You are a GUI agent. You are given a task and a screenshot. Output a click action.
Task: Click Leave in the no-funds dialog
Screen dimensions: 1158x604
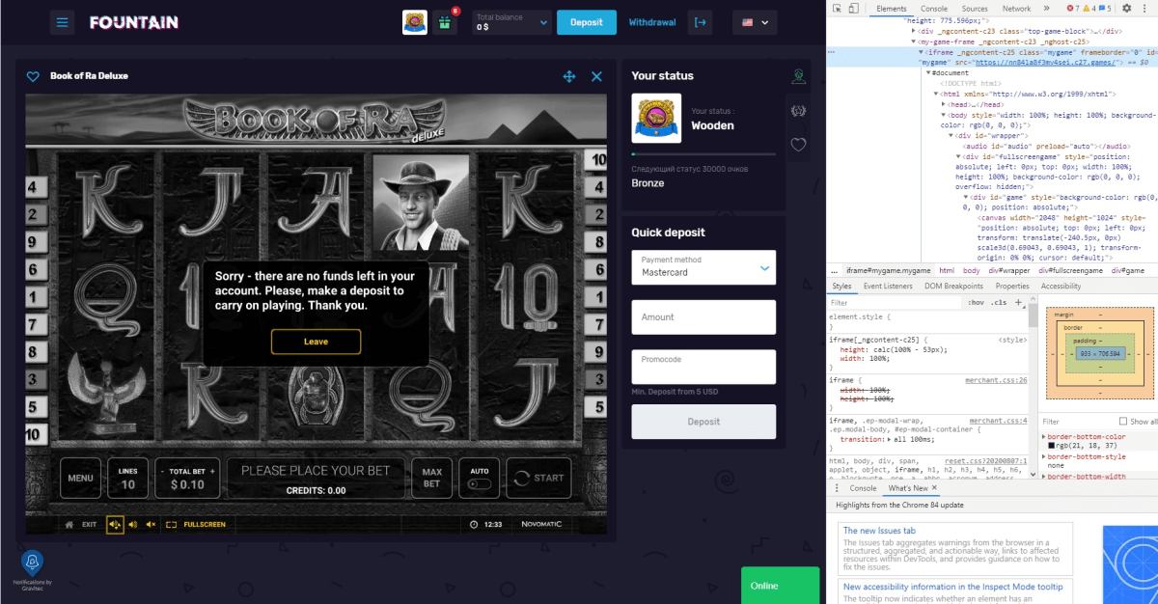point(316,342)
